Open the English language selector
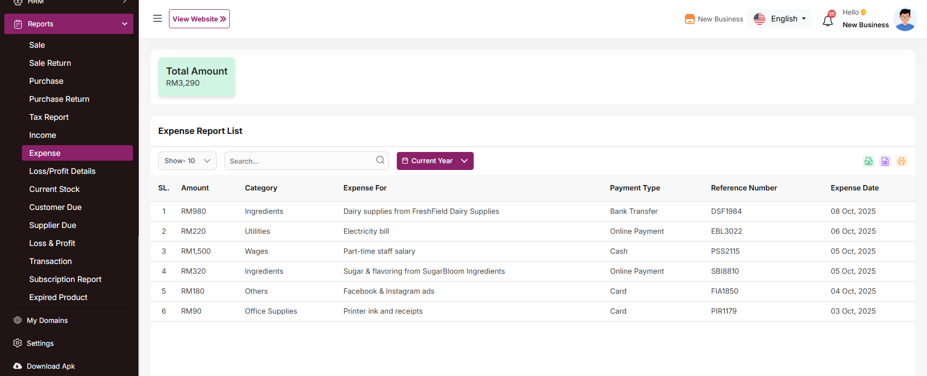 pyautogui.click(x=779, y=19)
